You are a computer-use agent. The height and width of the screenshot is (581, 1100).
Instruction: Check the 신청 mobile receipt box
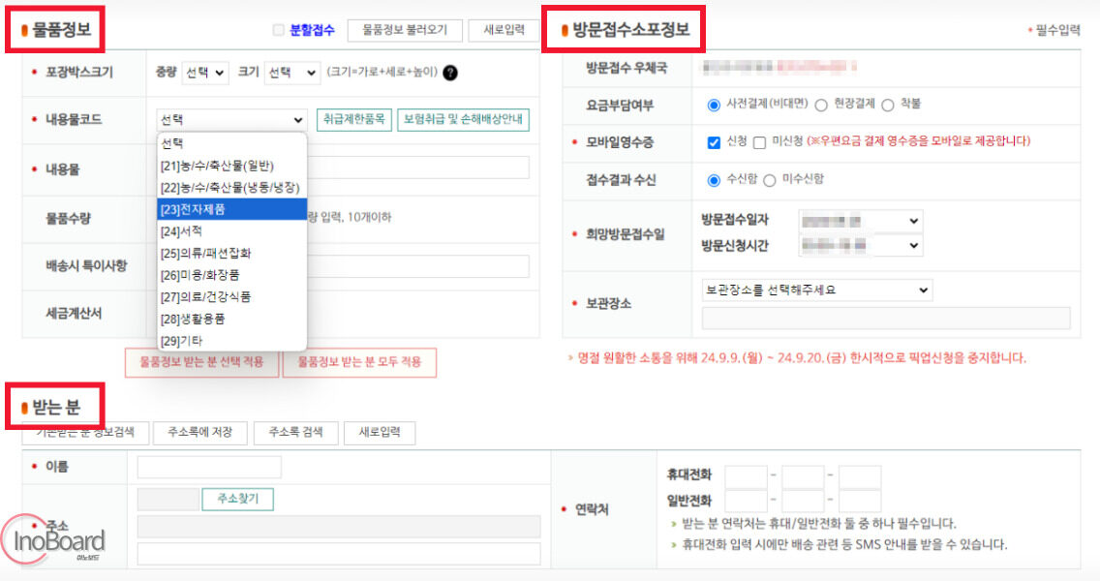pyautogui.click(x=714, y=142)
